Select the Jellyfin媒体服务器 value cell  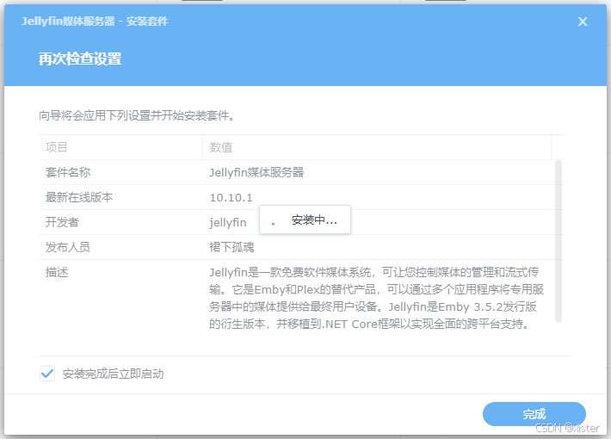coord(256,172)
